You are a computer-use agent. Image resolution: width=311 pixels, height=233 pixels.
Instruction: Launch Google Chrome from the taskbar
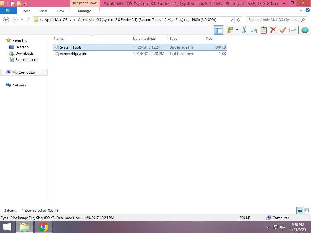coord(43,227)
